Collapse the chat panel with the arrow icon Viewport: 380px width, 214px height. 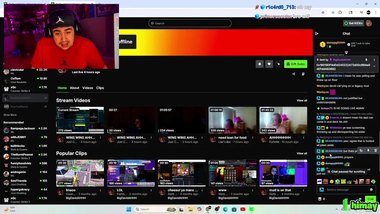click(316, 34)
